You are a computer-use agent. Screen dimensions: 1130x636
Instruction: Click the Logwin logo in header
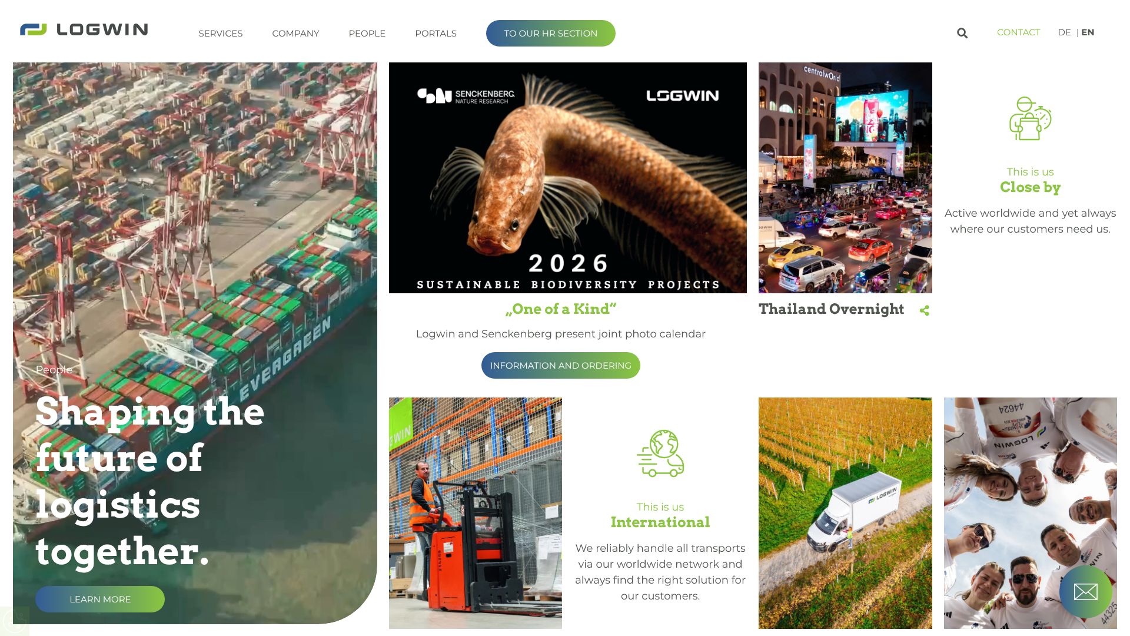[84, 29]
